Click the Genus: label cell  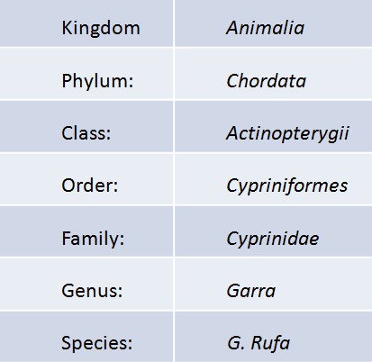(x=86, y=284)
